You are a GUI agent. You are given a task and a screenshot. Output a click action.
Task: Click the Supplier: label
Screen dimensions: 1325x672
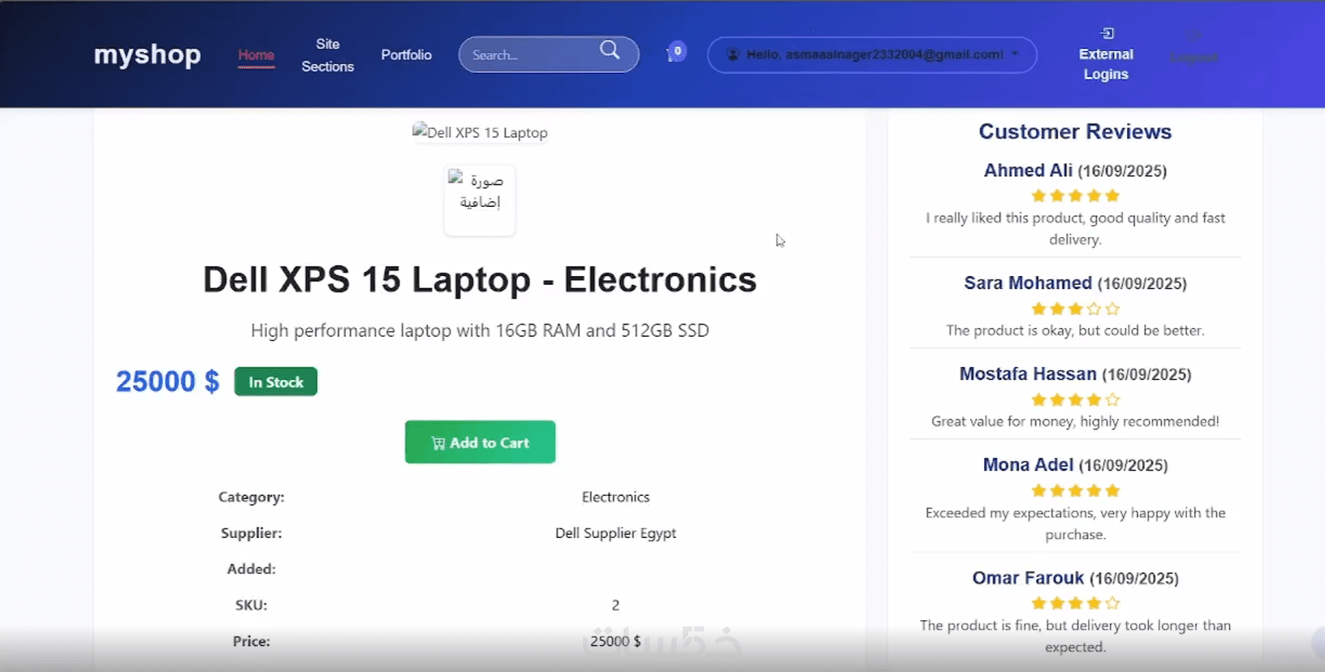251,533
